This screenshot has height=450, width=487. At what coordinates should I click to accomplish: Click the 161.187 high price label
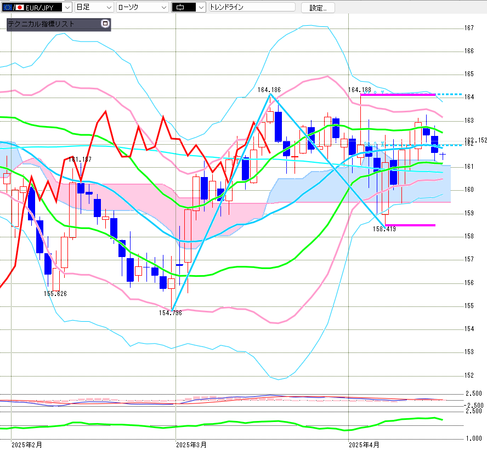(80, 160)
